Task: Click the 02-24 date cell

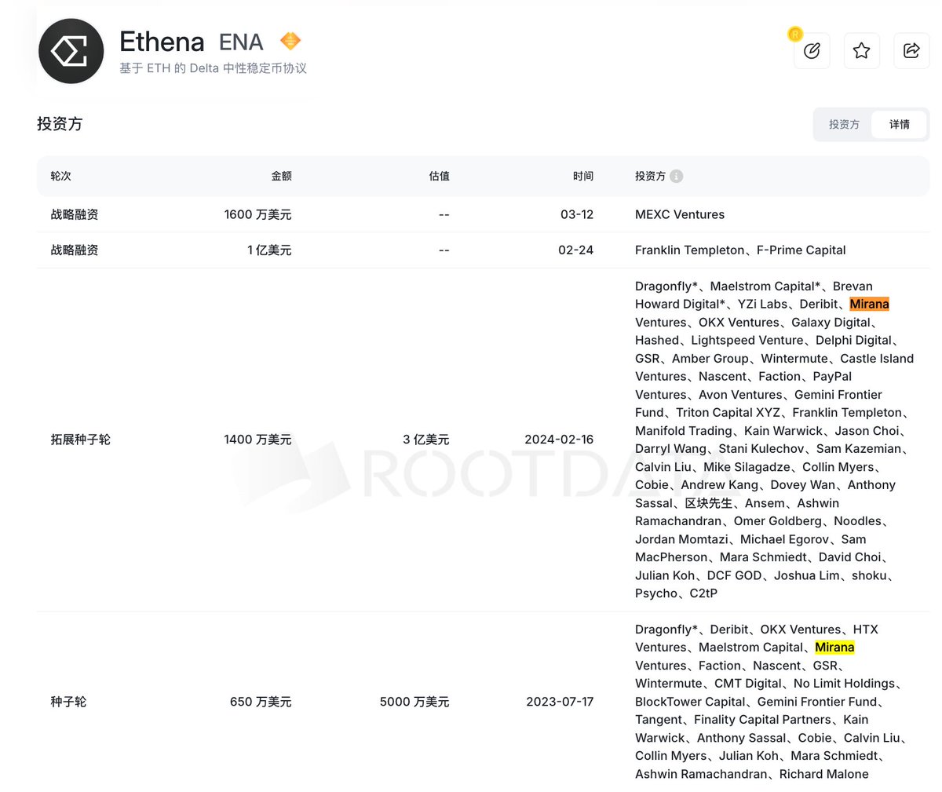Action: pos(576,250)
